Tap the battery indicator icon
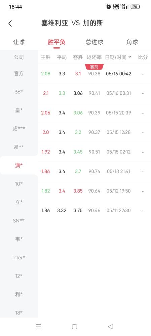Image resolution: width=151 pixels, height=336 pixels. (135, 7)
